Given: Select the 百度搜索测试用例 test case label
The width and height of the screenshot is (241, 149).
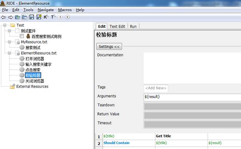Looking at the screenshot, I should coord(47,37).
